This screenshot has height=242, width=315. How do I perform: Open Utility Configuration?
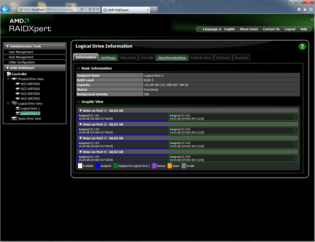point(22,62)
